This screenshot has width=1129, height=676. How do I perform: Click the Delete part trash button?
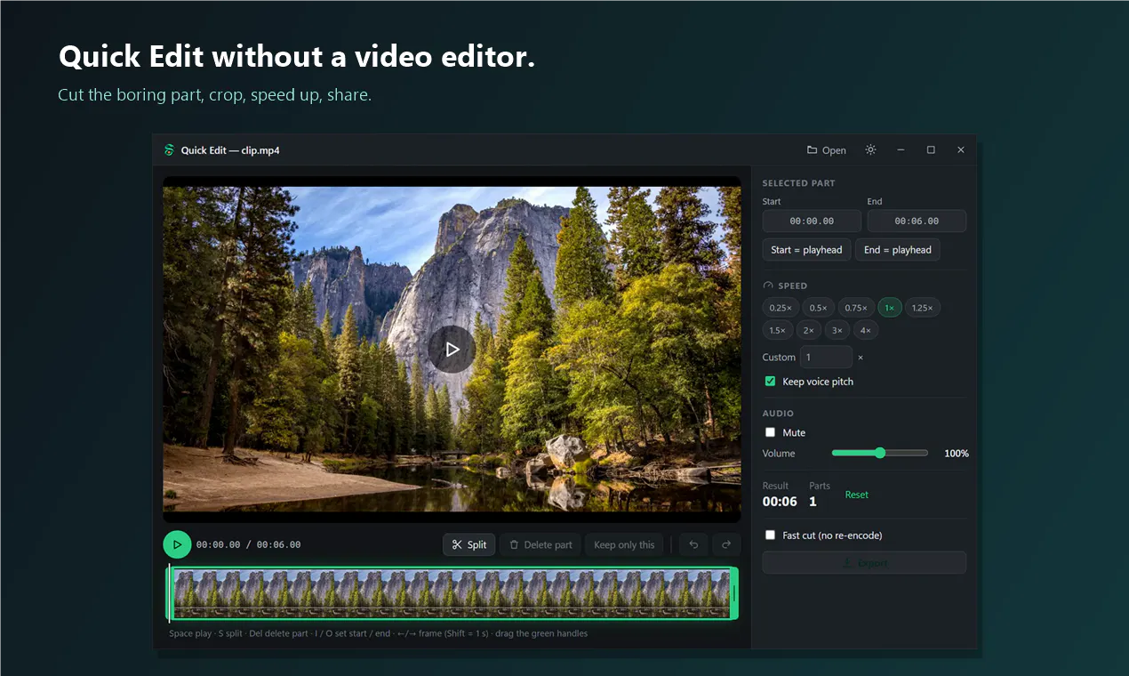pyautogui.click(x=540, y=544)
